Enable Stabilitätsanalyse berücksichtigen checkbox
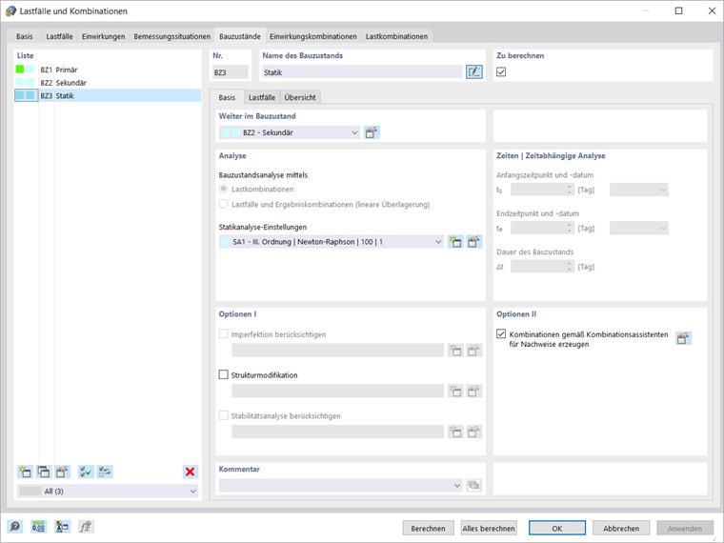This screenshot has height=543, width=724. click(x=224, y=415)
